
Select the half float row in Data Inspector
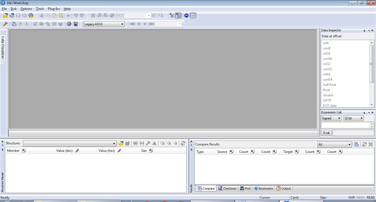[x=345, y=85]
